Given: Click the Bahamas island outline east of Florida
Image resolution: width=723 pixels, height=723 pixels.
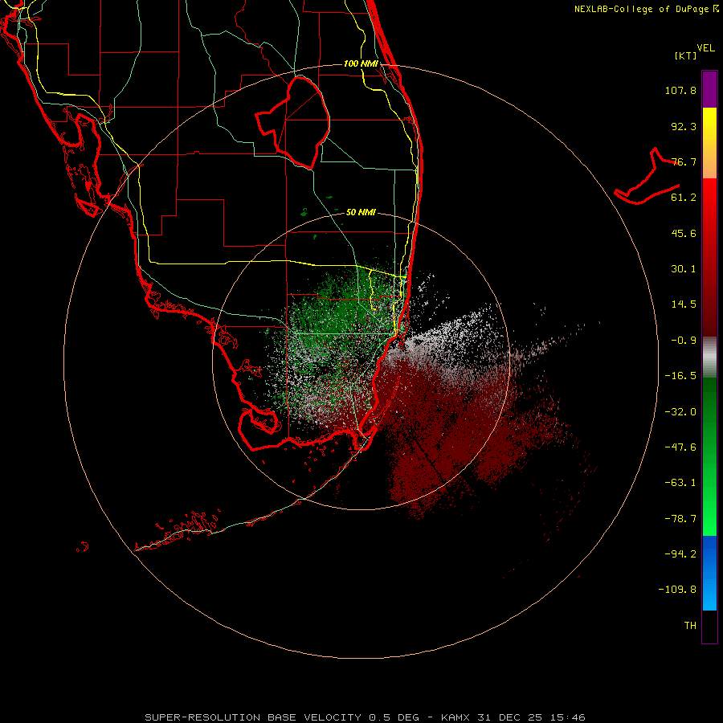Looking at the screenshot, I should point(647,177).
